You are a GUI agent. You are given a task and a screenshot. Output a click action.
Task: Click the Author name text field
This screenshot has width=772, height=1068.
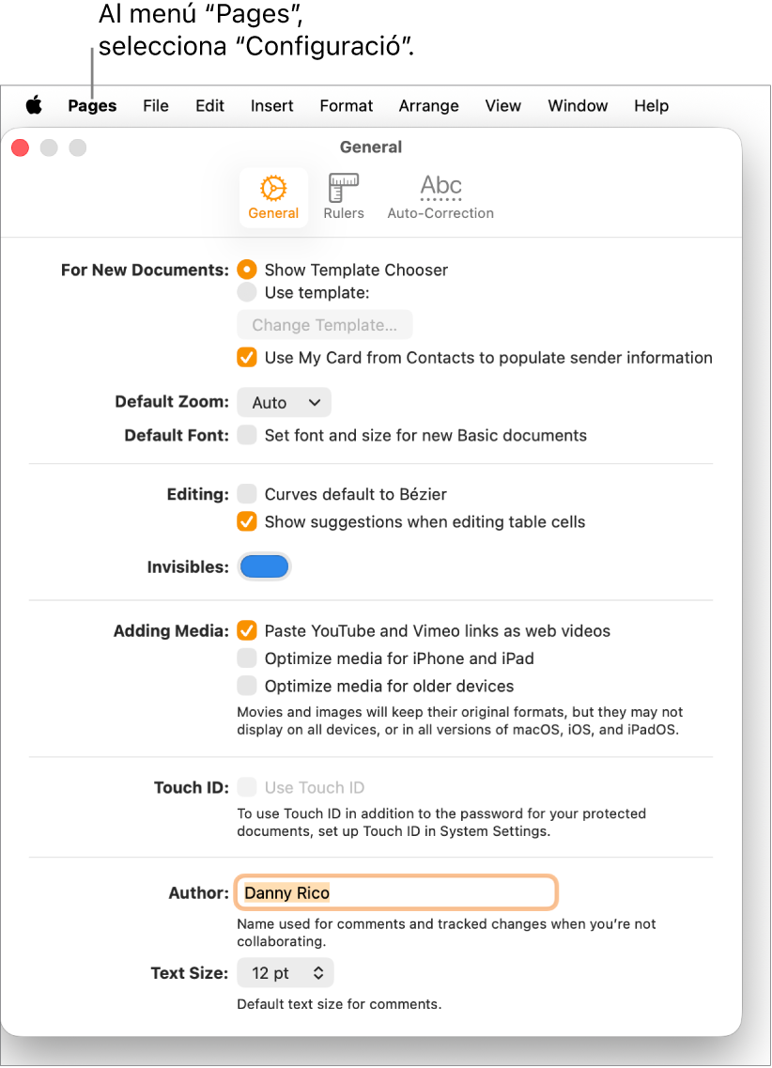pyautogui.click(x=396, y=892)
